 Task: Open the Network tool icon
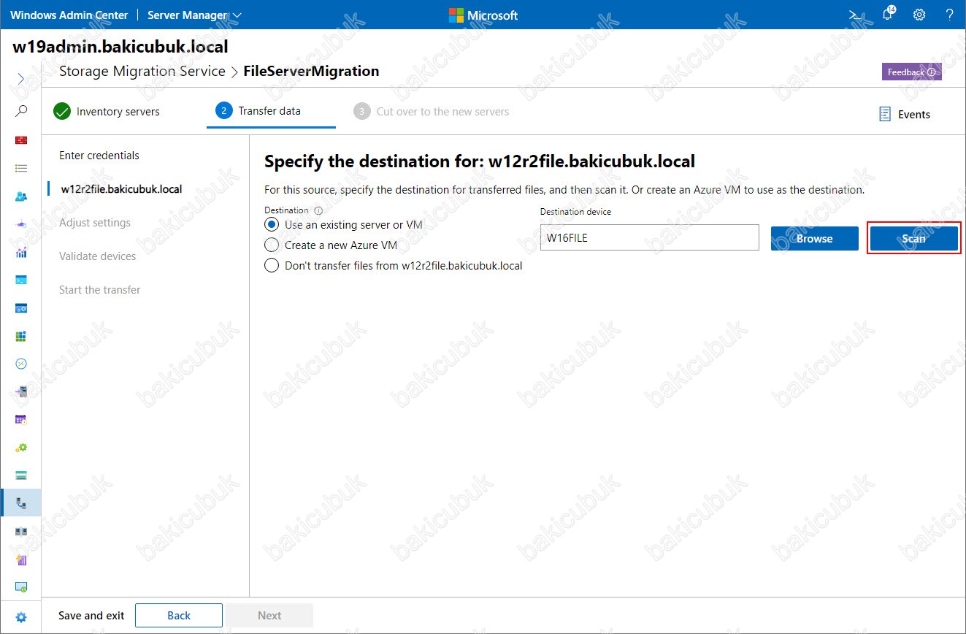pyautogui.click(x=21, y=224)
